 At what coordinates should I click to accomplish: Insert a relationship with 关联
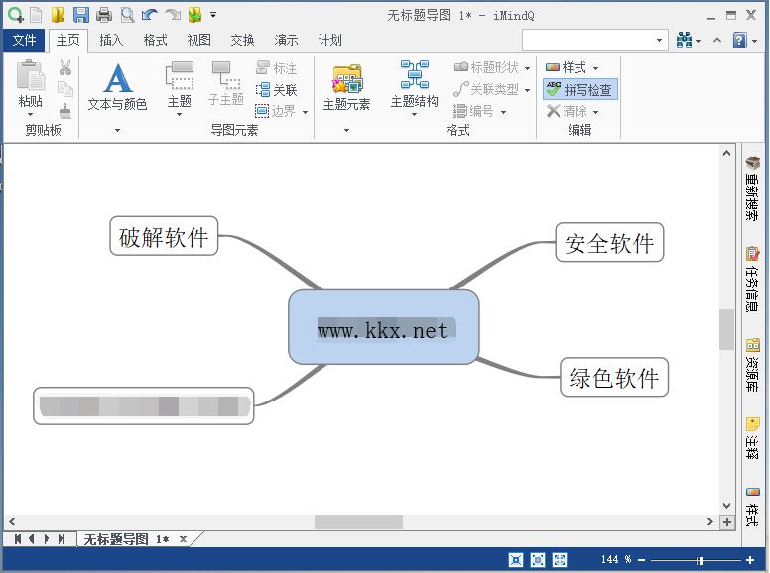pos(277,90)
